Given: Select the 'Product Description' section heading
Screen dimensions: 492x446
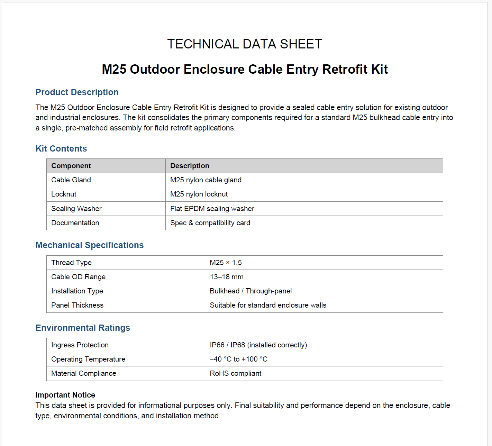Looking at the screenshot, I should tap(77, 92).
